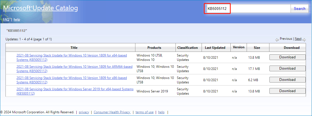The image size is (312, 116).
Task: Click the Search button
Action: point(299,9)
